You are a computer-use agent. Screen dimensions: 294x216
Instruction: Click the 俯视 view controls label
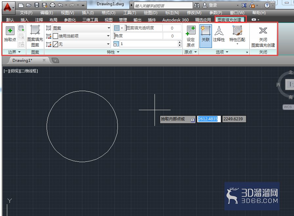tap(14, 71)
